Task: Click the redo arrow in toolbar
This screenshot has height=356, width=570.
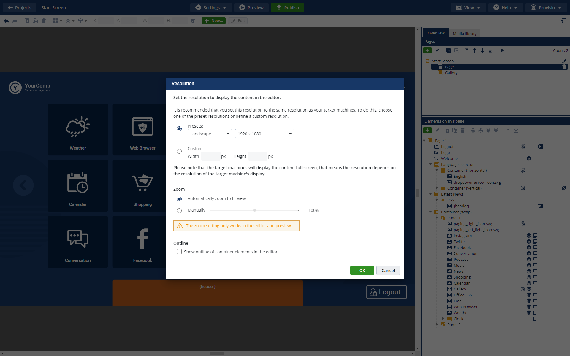Action: click(15, 21)
